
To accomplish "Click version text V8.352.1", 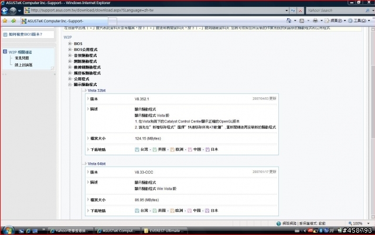I will (142, 99).
